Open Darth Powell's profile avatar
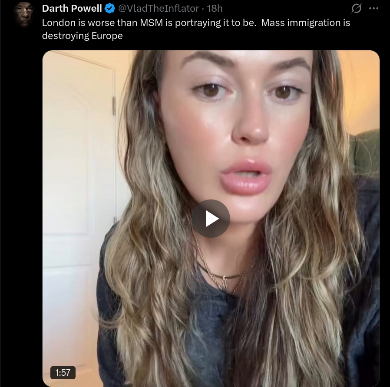Screen dimensions: 390x387 24,14
